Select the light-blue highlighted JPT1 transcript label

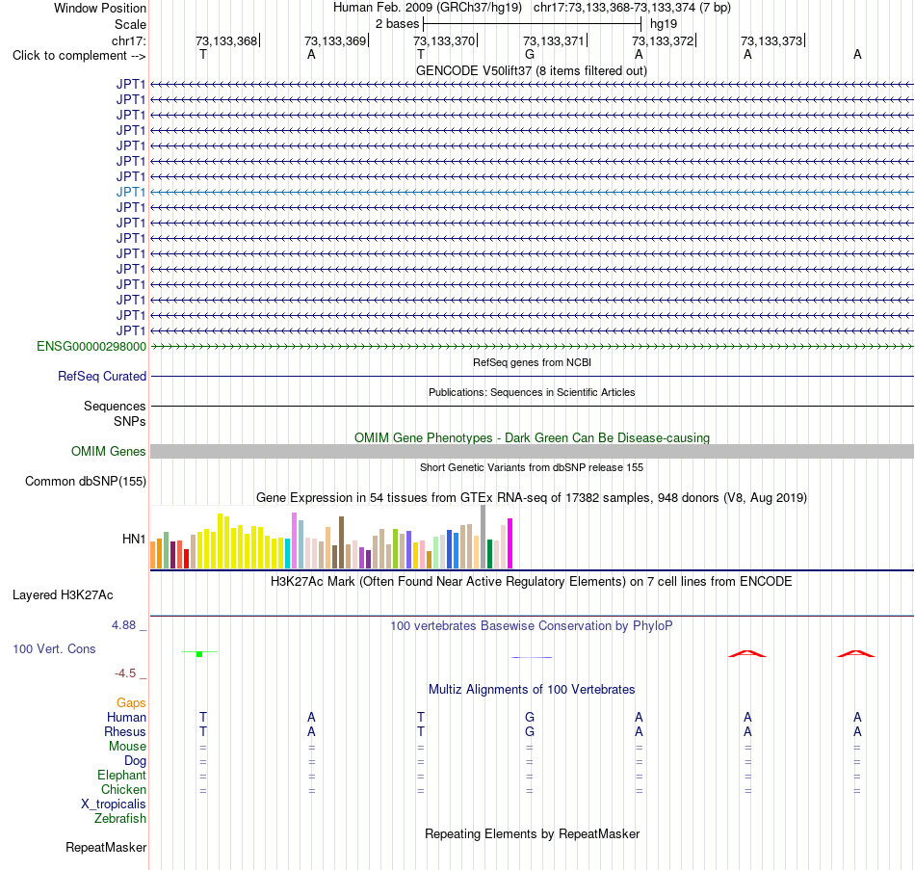[x=131, y=192]
